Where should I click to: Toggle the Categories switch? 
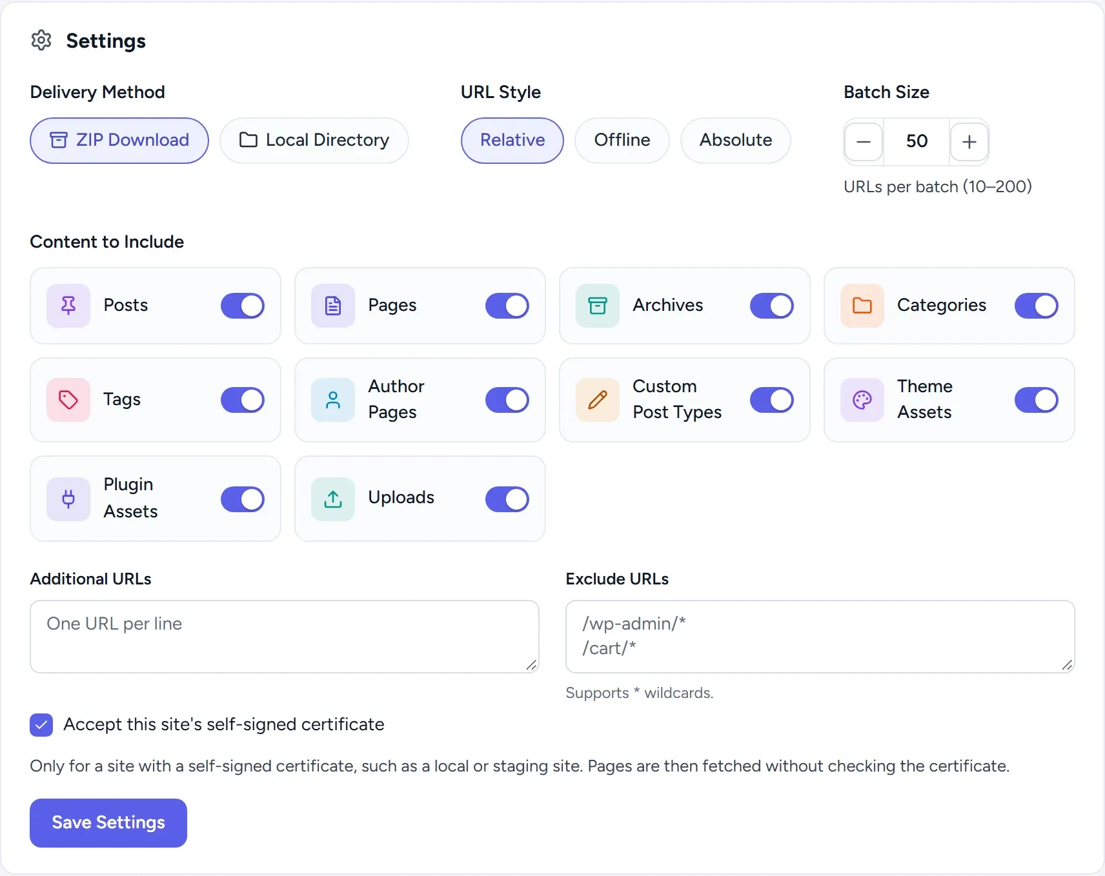(1037, 306)
